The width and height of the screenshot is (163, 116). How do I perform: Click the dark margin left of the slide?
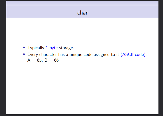tap(3, 58)
